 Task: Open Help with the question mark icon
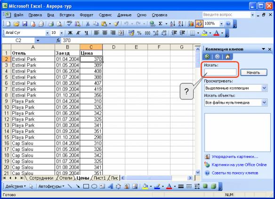pos(228,24)
